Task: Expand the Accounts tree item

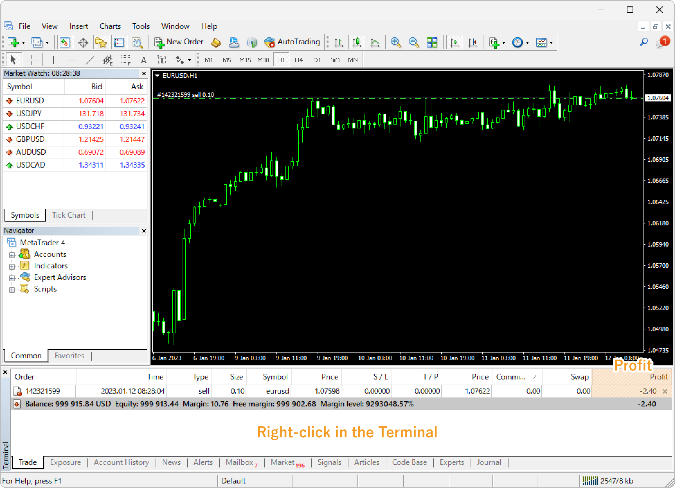Action: click(12, 254)
